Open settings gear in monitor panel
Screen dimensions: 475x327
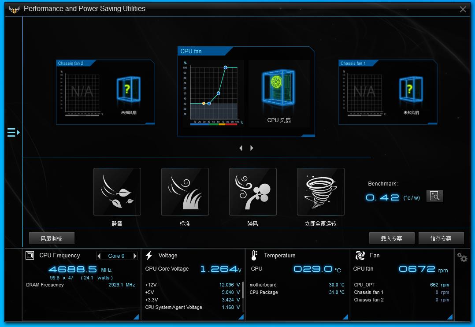pos(462,257)
